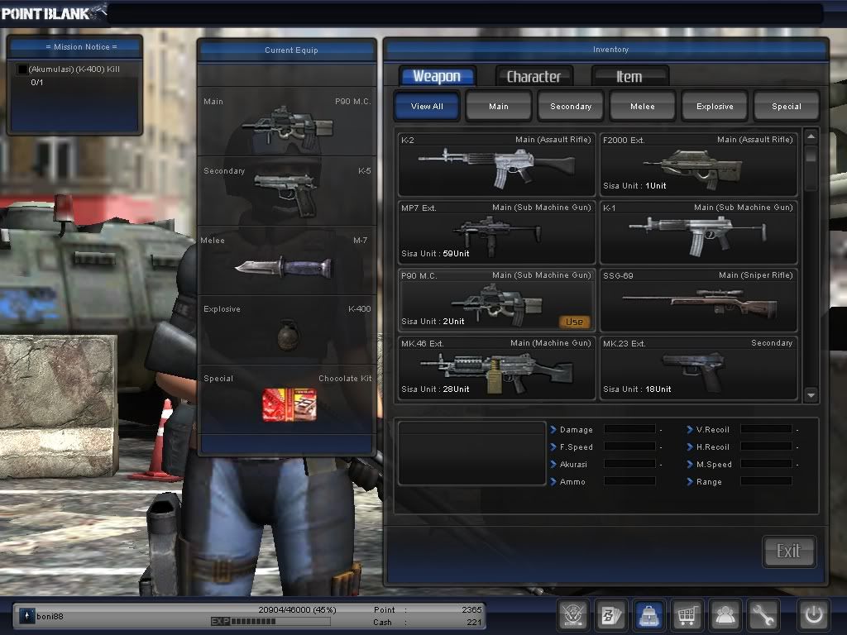
Task: Click the Point Blank logo
Action: tap(53, 12)
